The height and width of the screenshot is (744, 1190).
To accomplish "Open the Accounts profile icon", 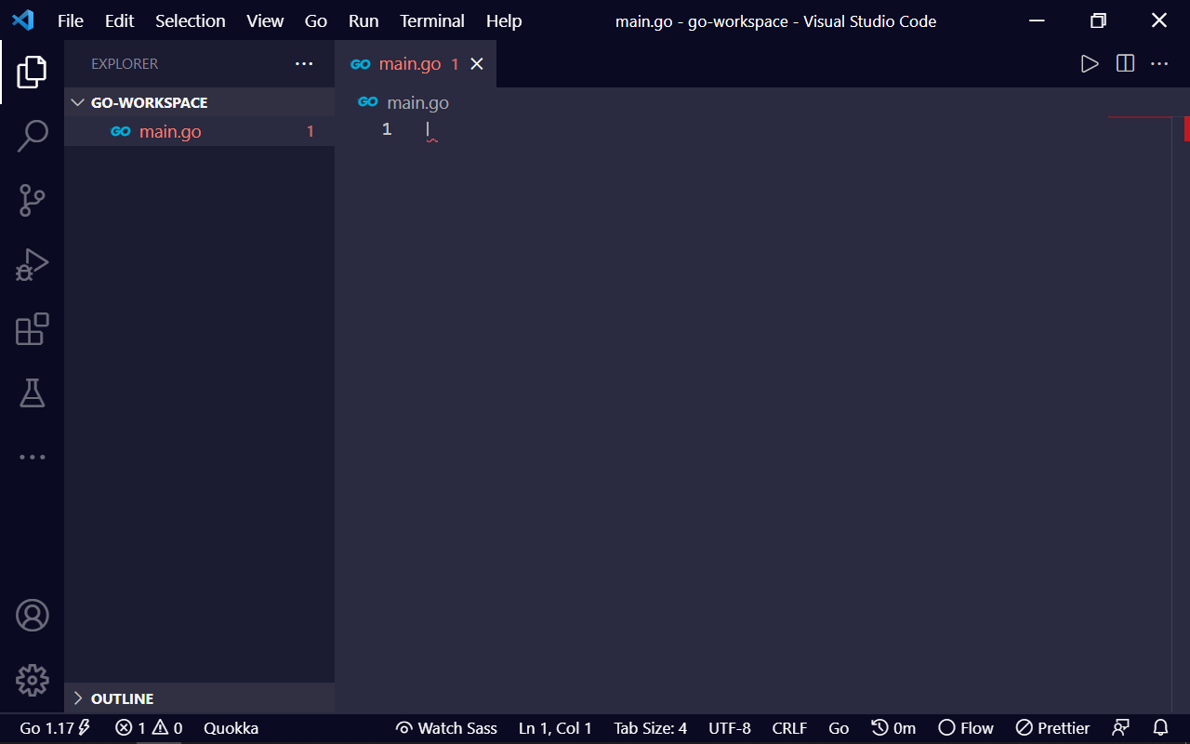I will pos(33,616).
